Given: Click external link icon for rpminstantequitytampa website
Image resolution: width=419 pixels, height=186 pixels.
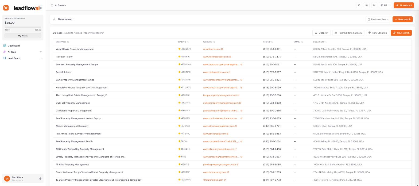Looking at the screenshot, I should pos(242,118).
